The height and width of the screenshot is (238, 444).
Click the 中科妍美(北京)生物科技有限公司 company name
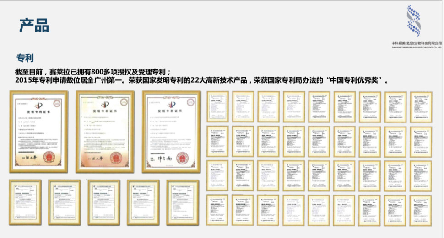coord(417,43)
